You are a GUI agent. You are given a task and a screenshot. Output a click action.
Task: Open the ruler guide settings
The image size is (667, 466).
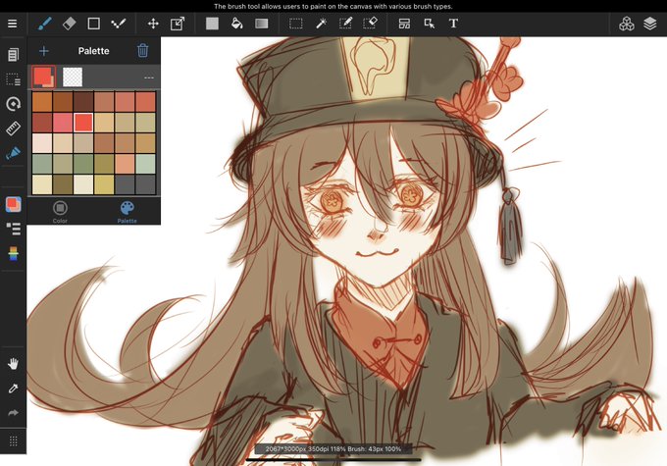point(13,129)
